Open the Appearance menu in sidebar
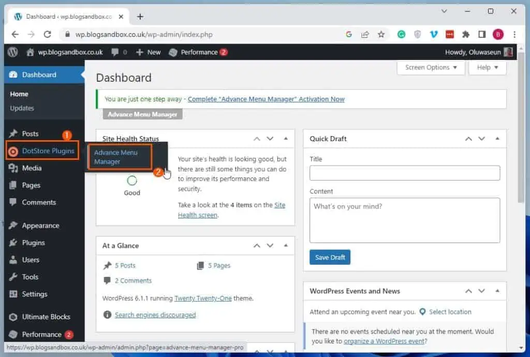 point(40,226)
